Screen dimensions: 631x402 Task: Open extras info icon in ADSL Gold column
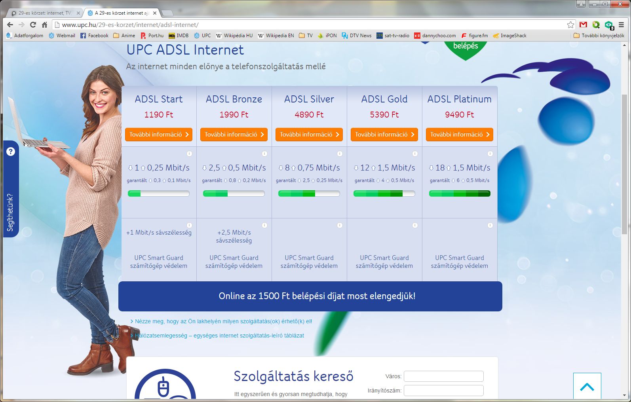415,225
